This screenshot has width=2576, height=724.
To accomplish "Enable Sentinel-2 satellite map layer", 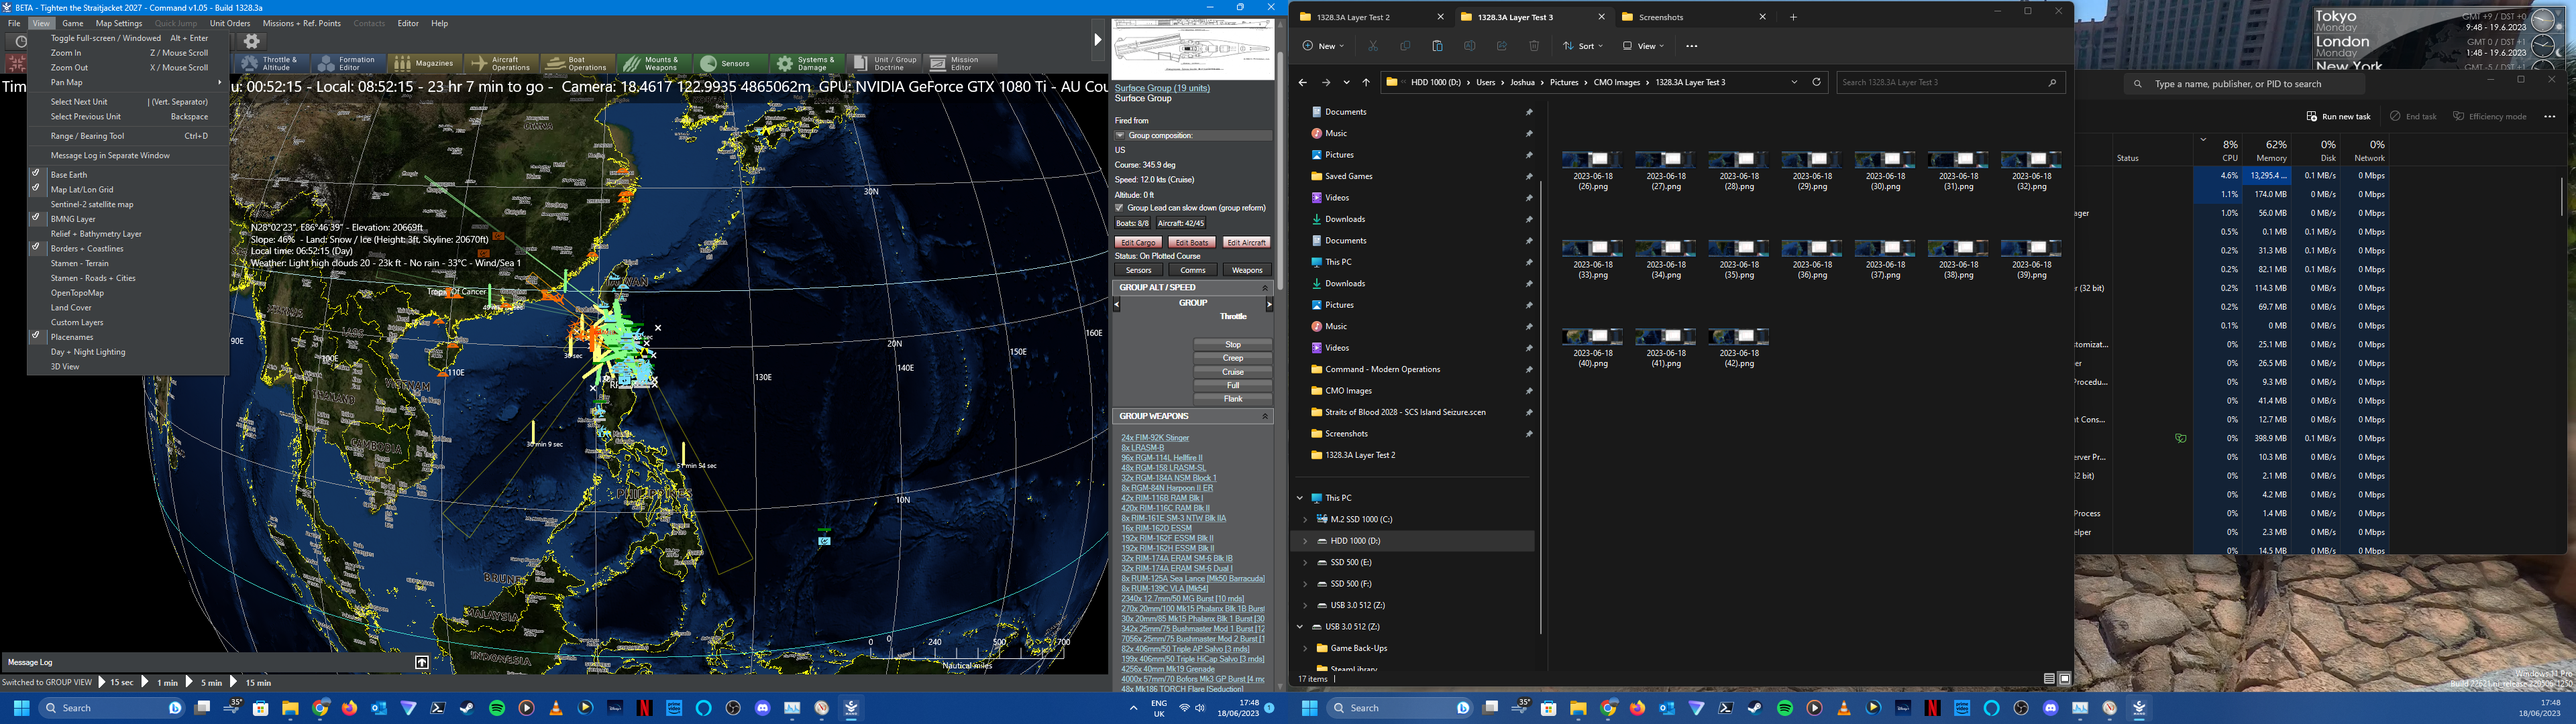I will pyautogui.click(x=129, y=204).
